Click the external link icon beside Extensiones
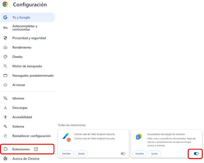Screen dimensions: 204x163 point(36,149)
